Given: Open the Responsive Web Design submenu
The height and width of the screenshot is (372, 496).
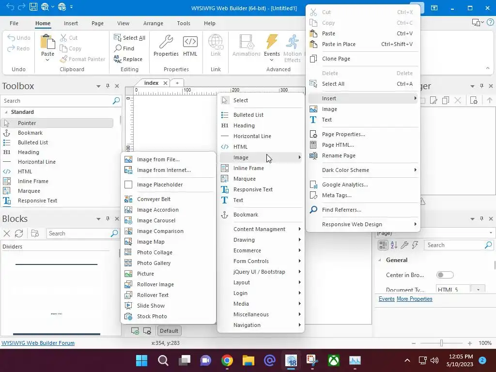Looking at the screenshot, I should coord(363,224).
